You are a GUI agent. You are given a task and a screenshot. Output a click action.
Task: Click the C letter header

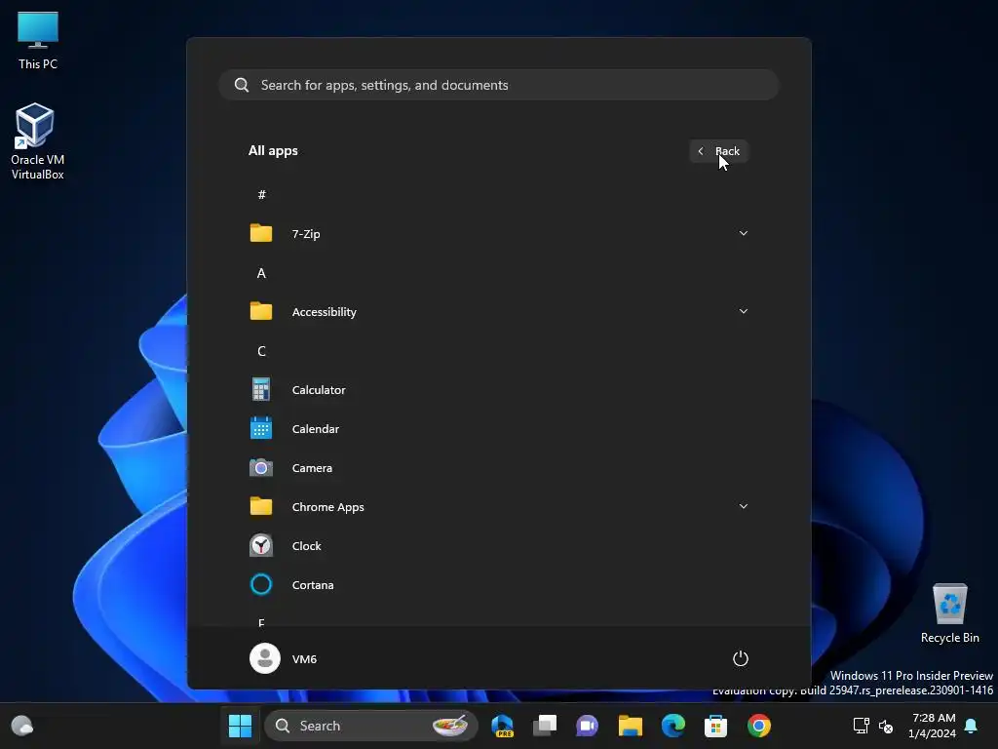point(261,351)
